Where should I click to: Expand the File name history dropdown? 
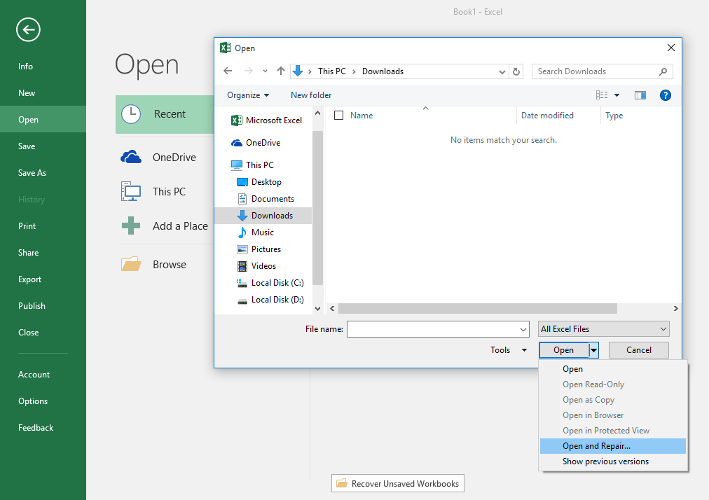click(x=523, y=329)
